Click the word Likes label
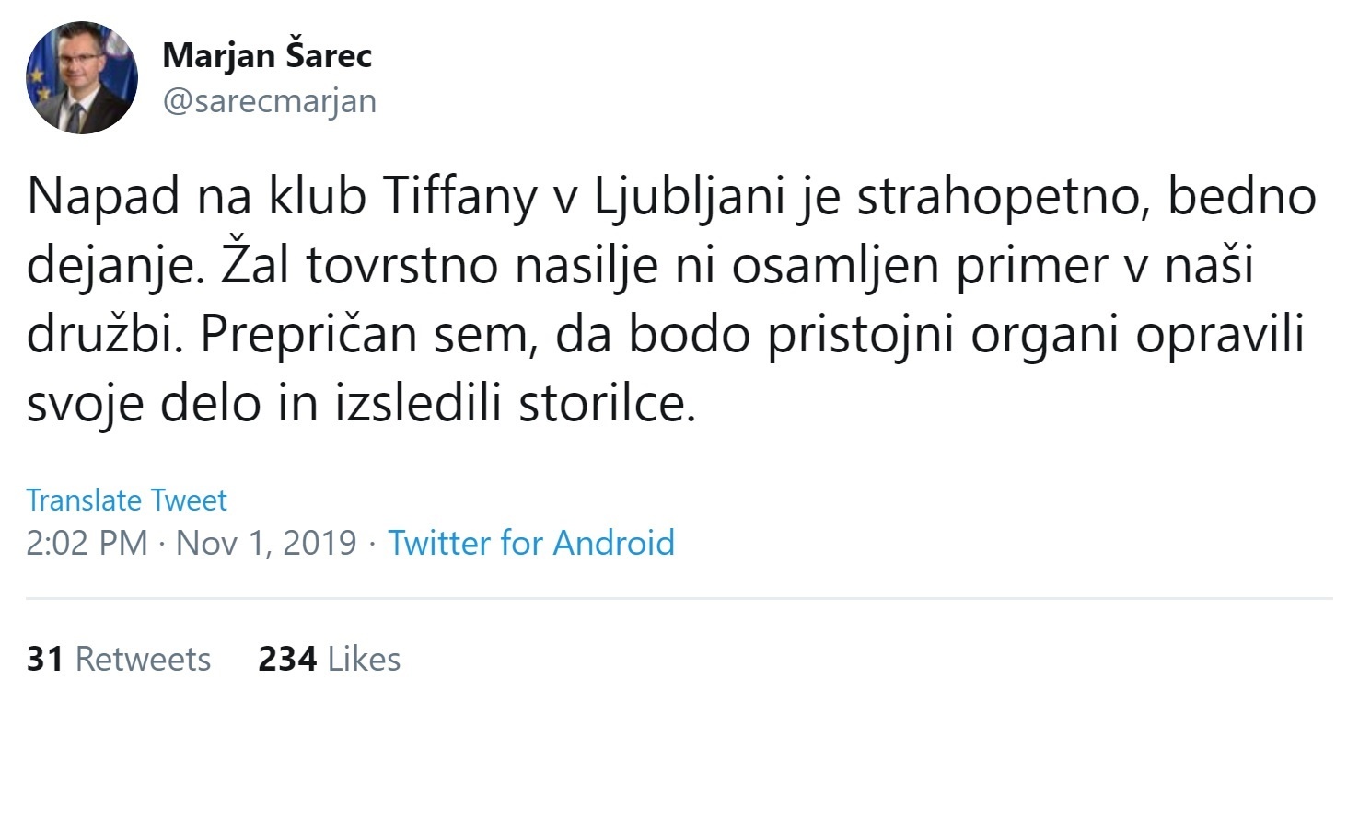Screen dimensions: 1359x828 (364, 659)
